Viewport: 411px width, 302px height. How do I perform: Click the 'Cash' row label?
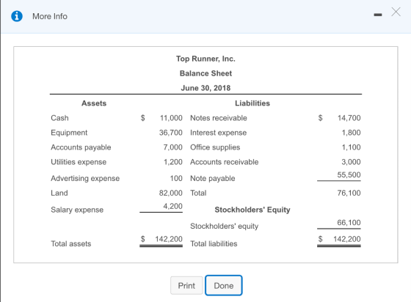tap(59, 118)
